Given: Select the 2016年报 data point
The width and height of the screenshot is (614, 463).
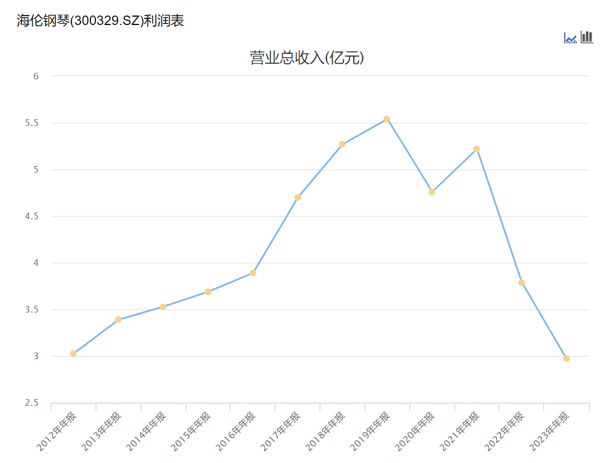Looking at the screenshot, I should (252, 273).
